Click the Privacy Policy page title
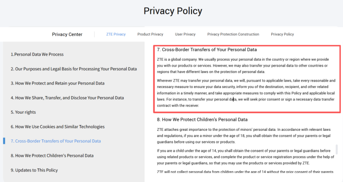 [x=173, y=11]
